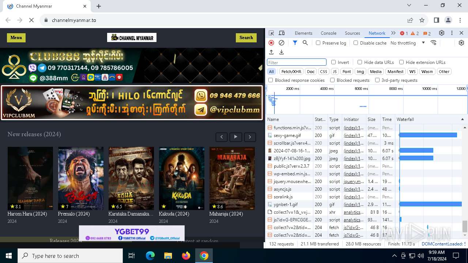Filter requests by Fetch/XHR
This screenshot has height=263, width=468.
291,72
